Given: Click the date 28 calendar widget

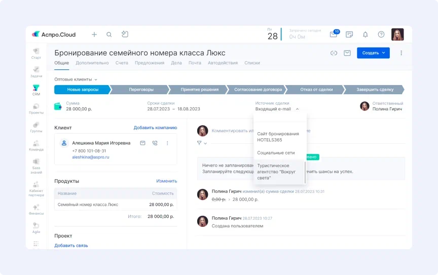Looking at the screenshot, I should point(273,34).
